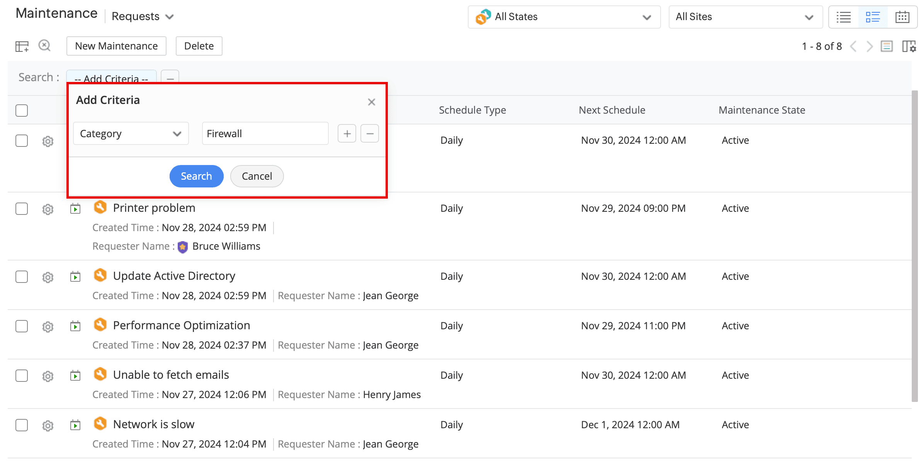Sort by Next Schedule column header
This screenshot has width=921, height=463.
coord(612,110)
